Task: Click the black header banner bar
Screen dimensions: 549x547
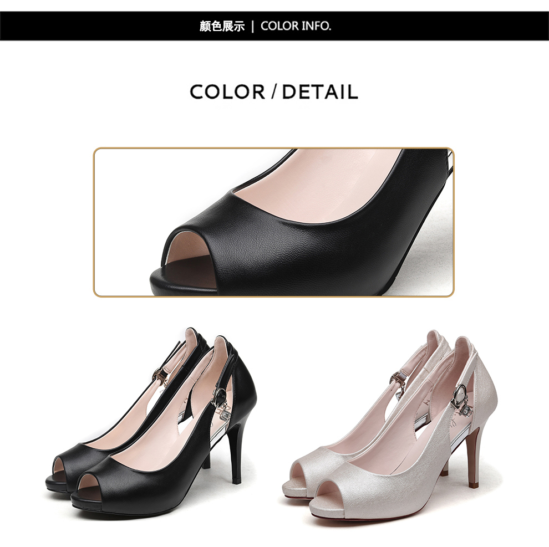Action: click(274, 26)
